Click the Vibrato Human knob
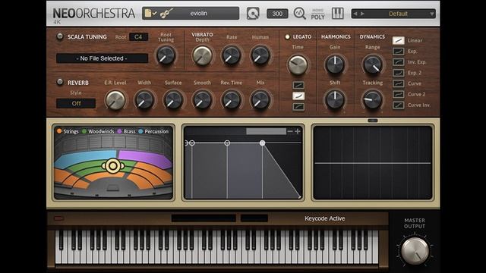486x273 pixels. pos(260,55)
